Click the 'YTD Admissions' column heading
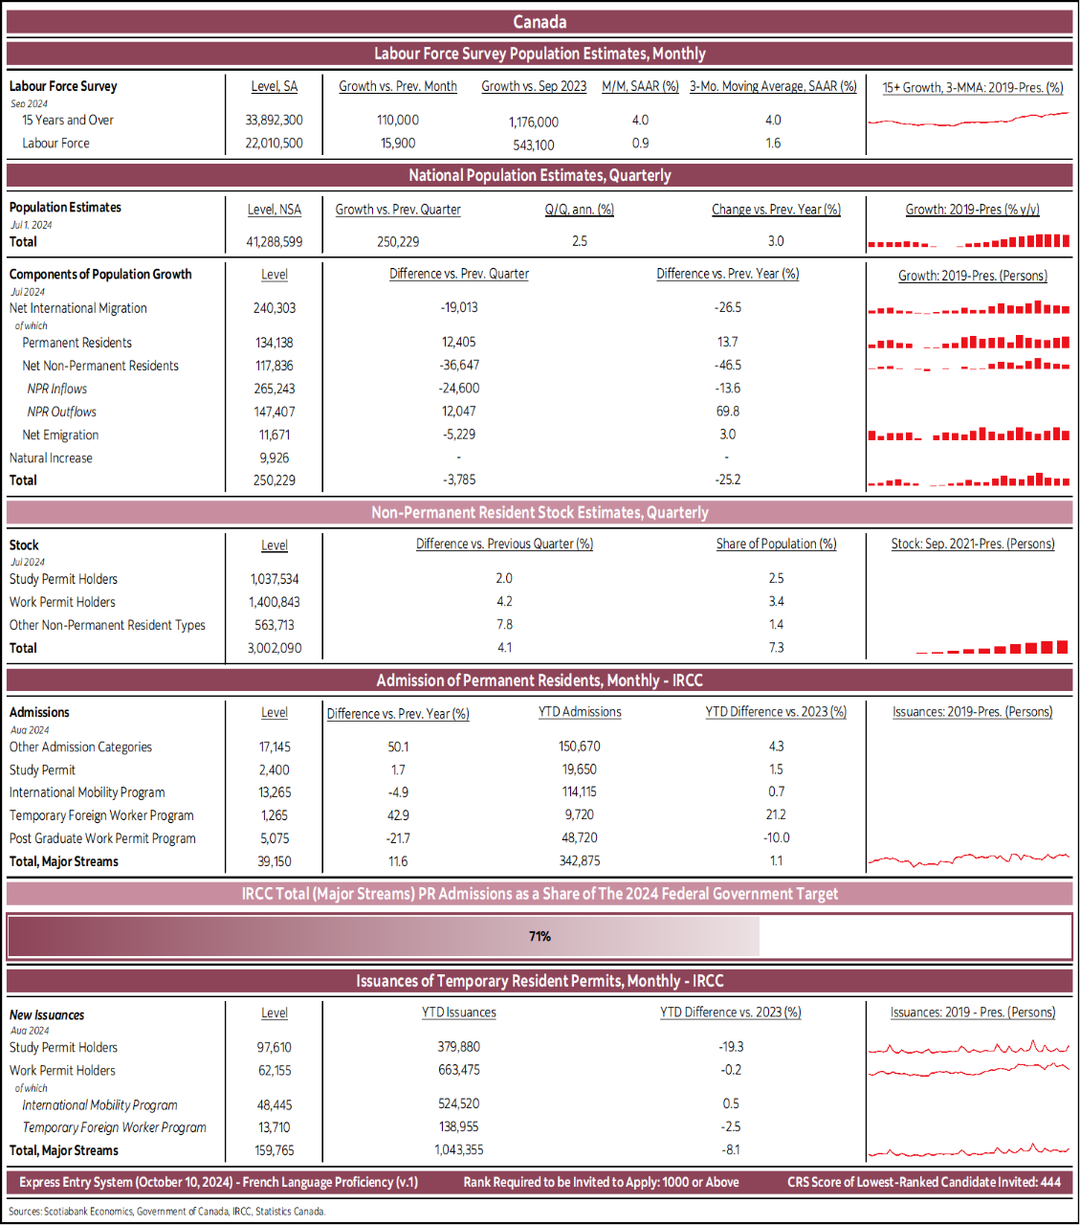The height and width of the screenshot is (1225, 1080). [580, 712]
